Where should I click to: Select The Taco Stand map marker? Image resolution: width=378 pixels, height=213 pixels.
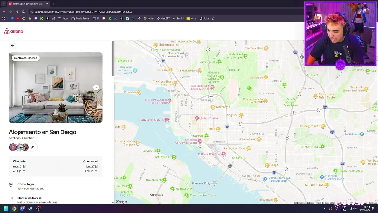pos(266,48)
